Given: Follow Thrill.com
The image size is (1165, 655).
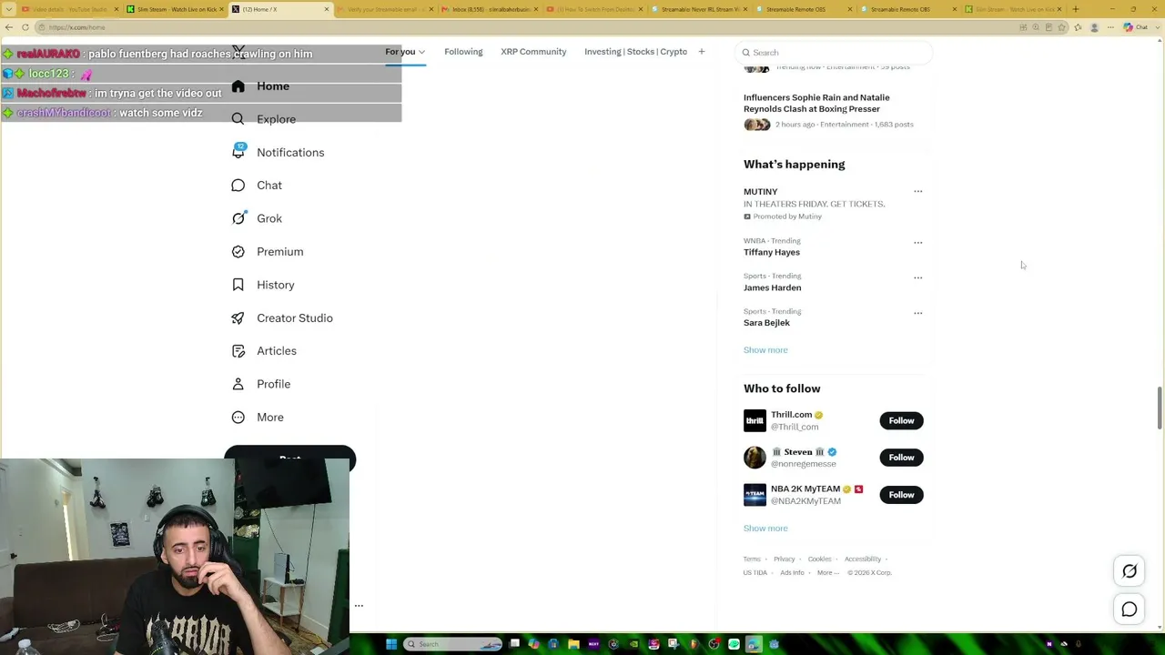Looking at the screenshot, I should [901, 420].
